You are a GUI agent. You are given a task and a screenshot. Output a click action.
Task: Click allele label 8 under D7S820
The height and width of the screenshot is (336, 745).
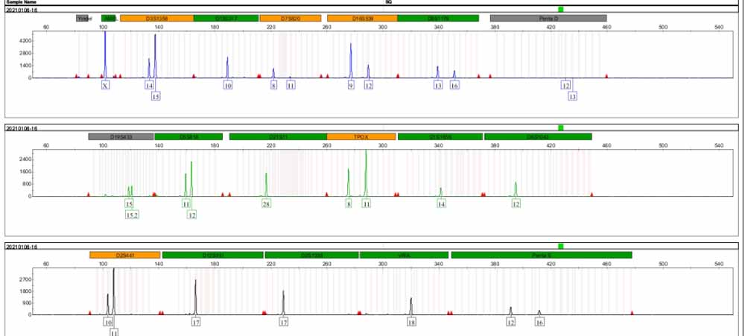coord(273,86)
